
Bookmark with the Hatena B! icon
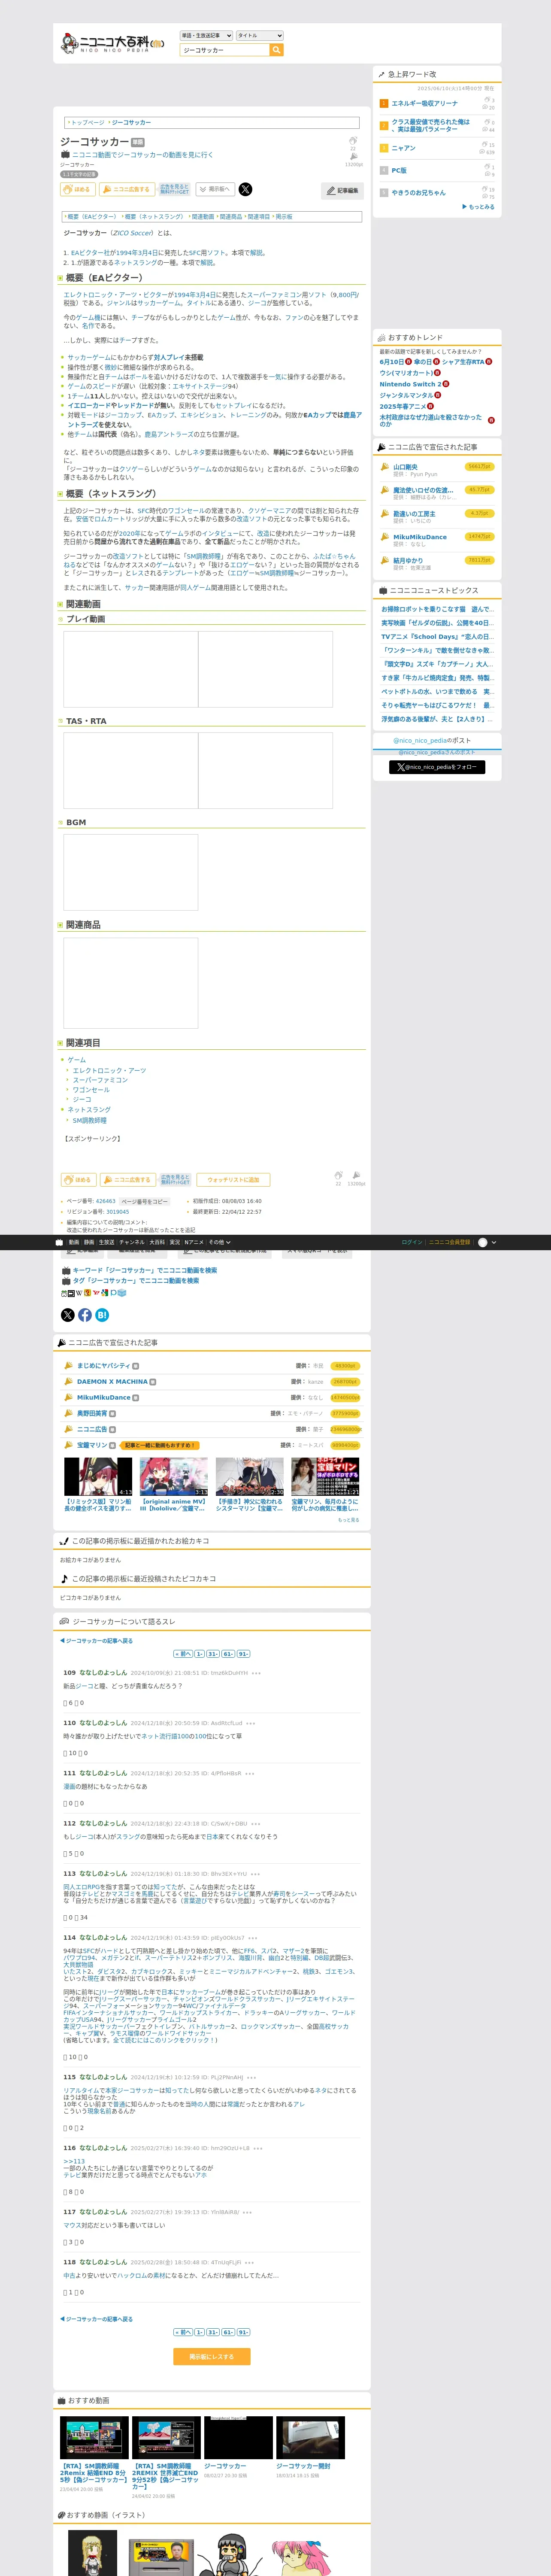pos(102,1315)
